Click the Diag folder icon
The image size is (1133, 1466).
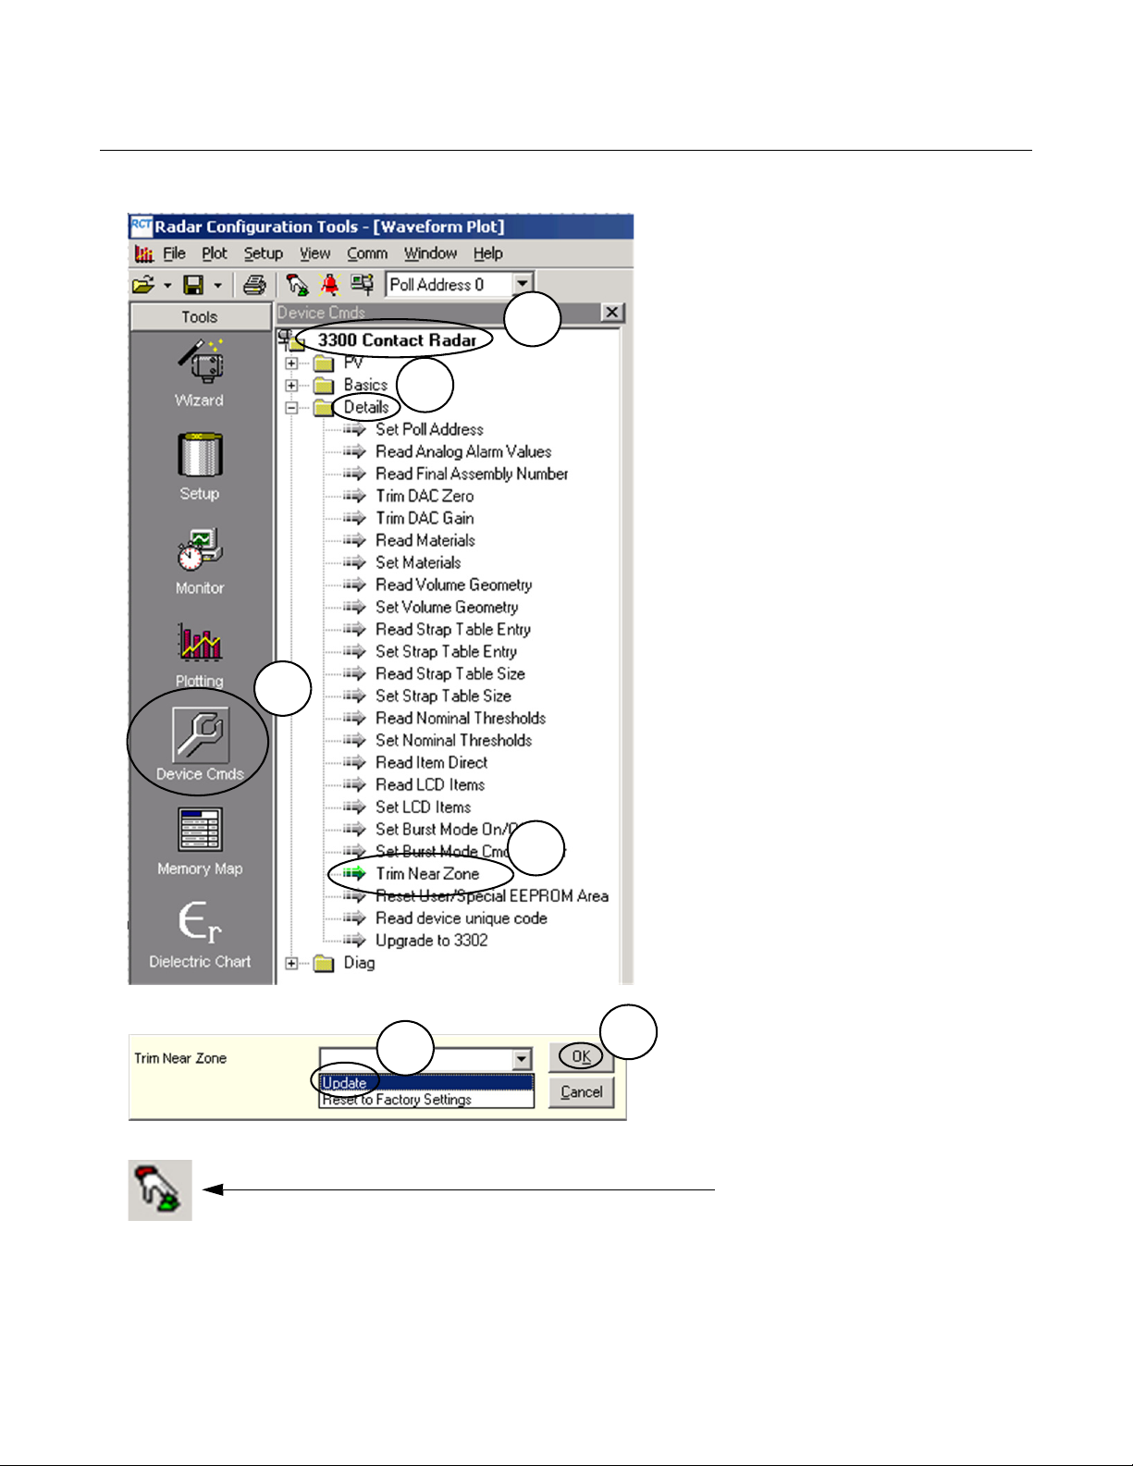click(x=324, y=964)
